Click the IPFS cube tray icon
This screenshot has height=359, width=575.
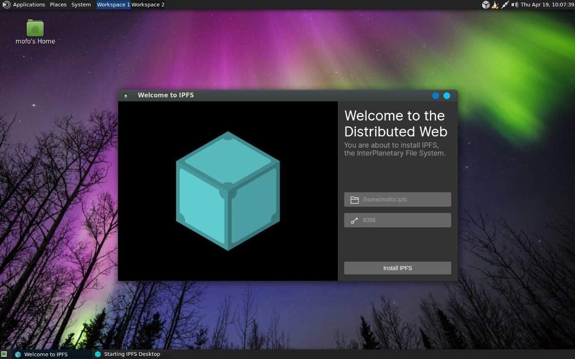tap(486, 5)
